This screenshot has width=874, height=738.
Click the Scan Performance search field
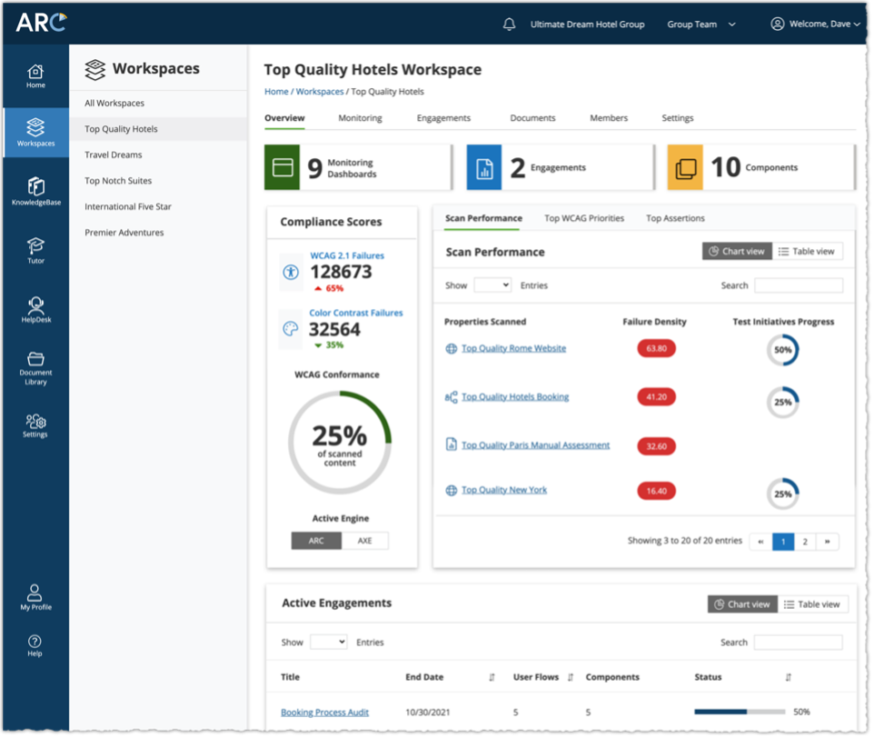798,285
